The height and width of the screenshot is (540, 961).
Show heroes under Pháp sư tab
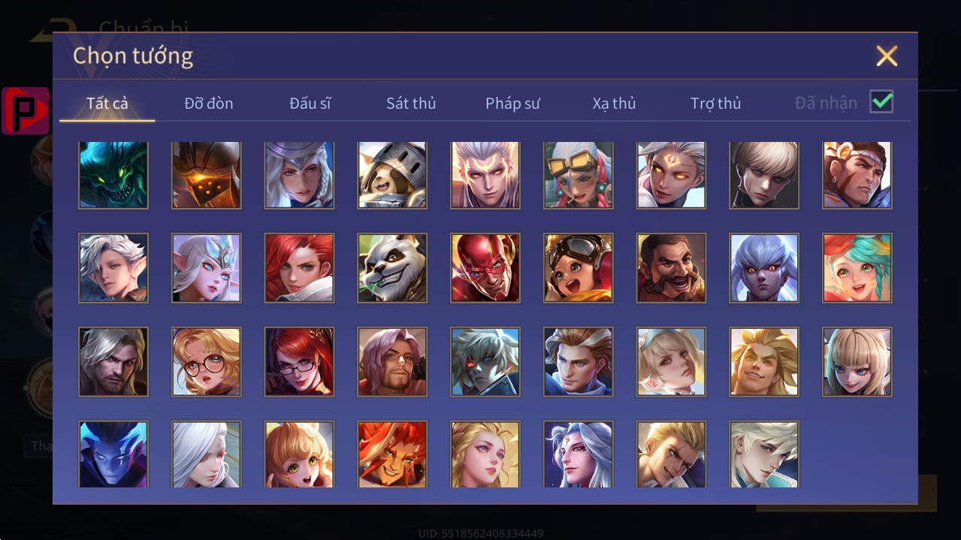[x=512, y=104]
